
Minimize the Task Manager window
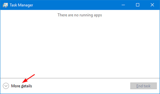tap(123, 5)
